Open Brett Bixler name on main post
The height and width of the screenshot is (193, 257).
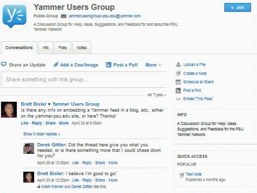click(x=34, y=104)
